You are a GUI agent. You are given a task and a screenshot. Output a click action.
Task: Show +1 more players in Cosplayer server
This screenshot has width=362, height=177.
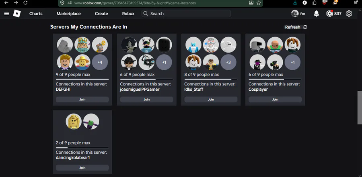point(292,62)
